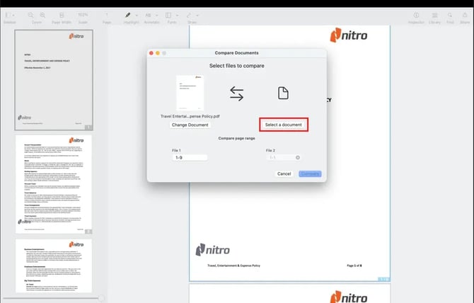Select page 3 thumbnail in sidebar
Image resolution: width=474 pixels, height=303 pixels.
pos(54,265)
